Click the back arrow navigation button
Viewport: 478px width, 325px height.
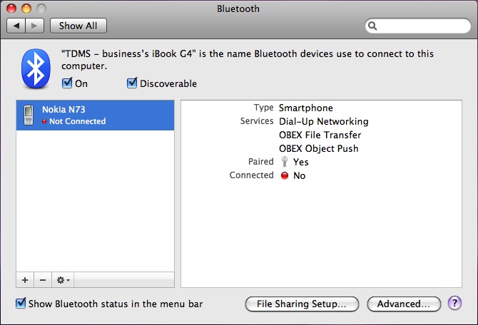(16, 26)
